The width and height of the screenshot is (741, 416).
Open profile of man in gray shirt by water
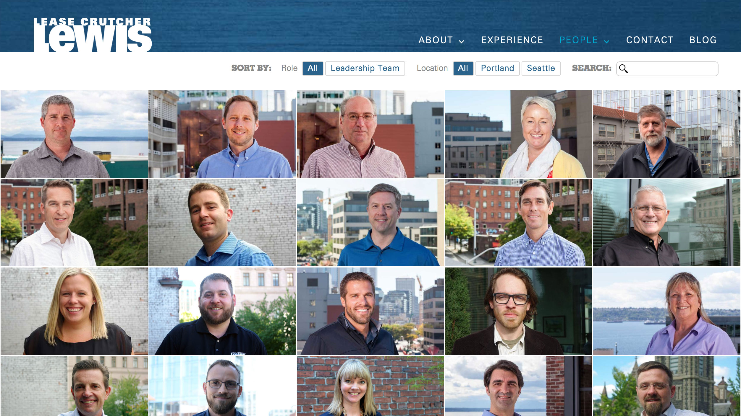[x=74, y=134]
